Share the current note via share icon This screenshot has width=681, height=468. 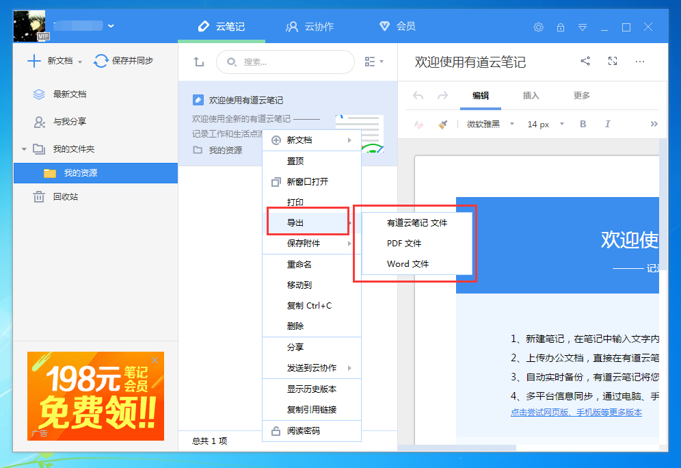coord(585,61)
